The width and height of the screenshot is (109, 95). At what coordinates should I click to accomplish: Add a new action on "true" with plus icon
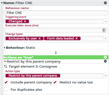click(105, 57)
